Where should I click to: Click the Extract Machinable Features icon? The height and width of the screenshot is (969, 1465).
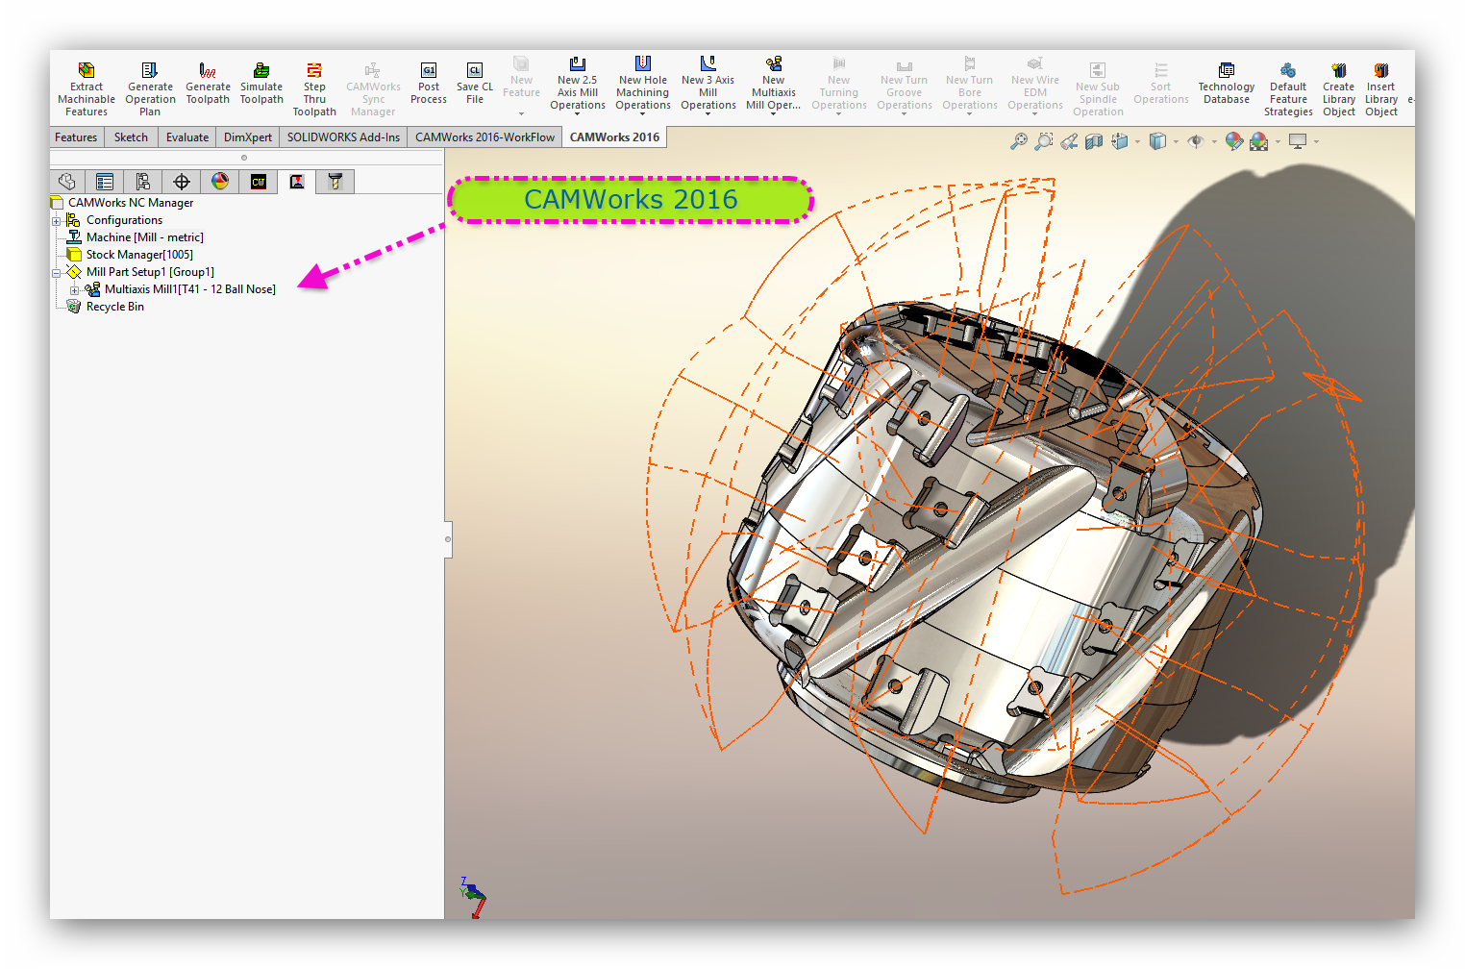(87, 70)
